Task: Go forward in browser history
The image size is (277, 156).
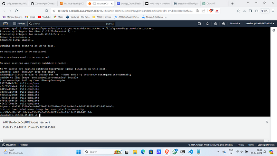Action: 10,11
